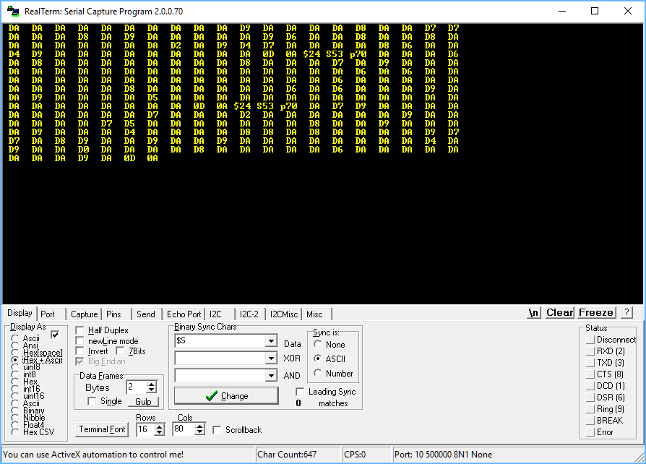Image resolution: width=646 pixels, height=464 pixels.
Task: Click the Gulp button in Data Frames
Action: point(143,401)
